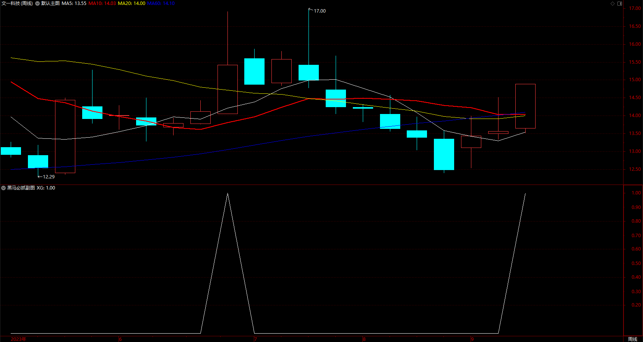Click the second XG signal peak in sub-chart

click(x=525, y=194)
